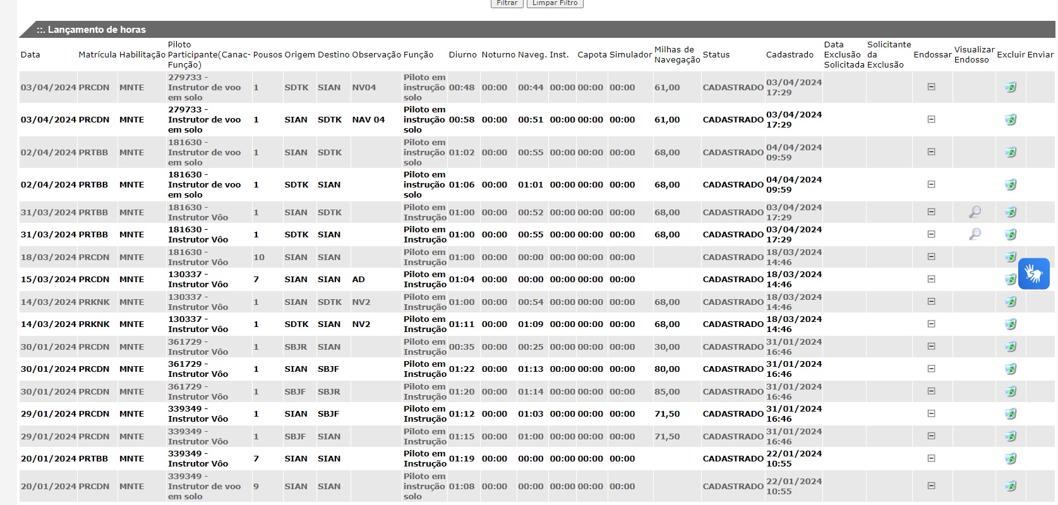Delete the 03/04/2024 flight with observation NAV 04

[1011, 119]
